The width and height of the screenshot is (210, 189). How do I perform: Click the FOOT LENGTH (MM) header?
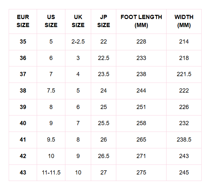point(141,21)
